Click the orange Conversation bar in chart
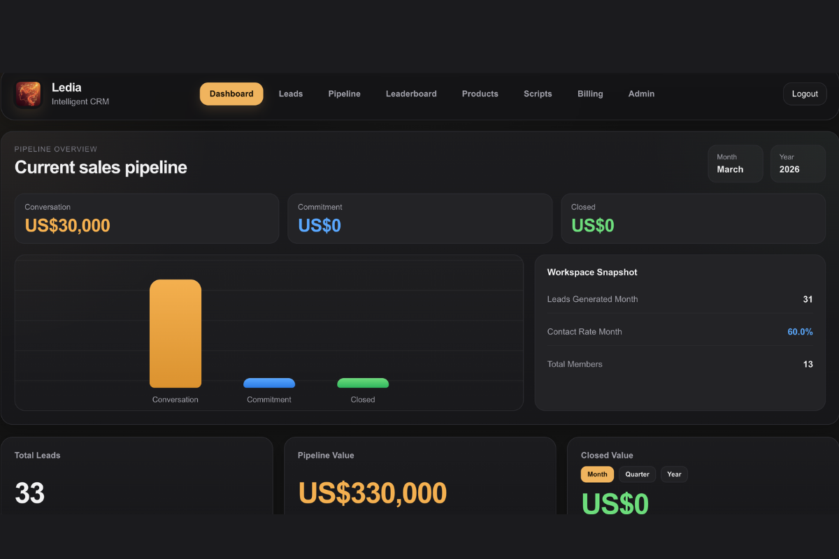Image resolution: width=839 pixels, height=559 pixels. coord(175,333)
